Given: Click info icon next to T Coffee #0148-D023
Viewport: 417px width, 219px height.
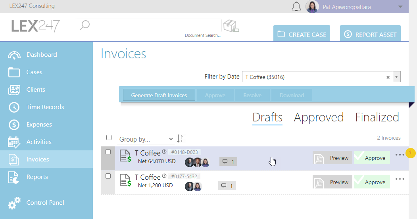Looking at the screenshot, I should 164,152.
